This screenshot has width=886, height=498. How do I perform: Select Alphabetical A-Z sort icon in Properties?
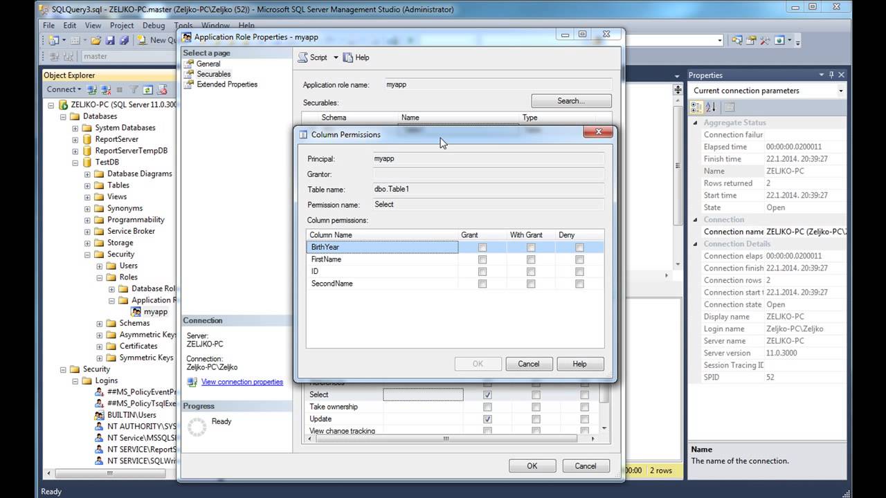[x=711, y=107]
